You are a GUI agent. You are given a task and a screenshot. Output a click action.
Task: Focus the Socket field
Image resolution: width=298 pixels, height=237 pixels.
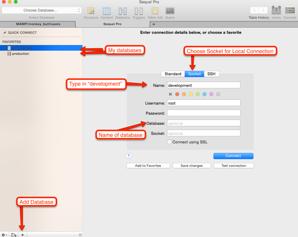[204, 133]
